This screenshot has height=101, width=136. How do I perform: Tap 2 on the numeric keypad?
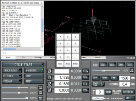(68, 50)
